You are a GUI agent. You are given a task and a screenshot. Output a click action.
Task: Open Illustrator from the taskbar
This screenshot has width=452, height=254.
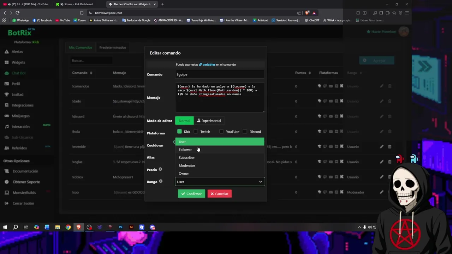point(131,227)
